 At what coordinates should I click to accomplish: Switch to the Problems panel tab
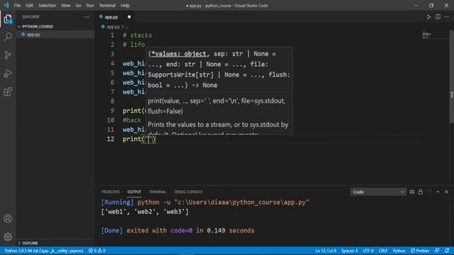(111, 192)
